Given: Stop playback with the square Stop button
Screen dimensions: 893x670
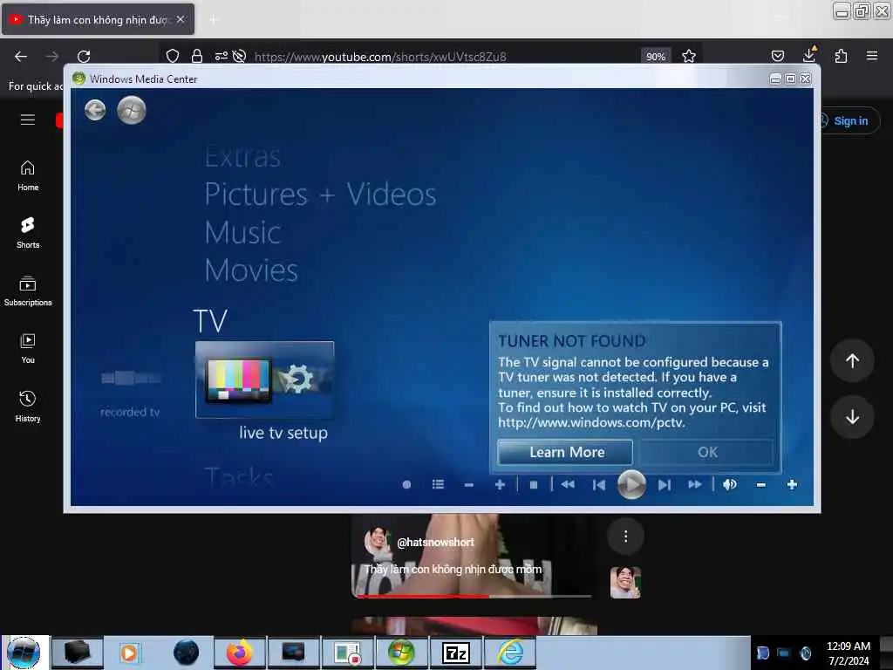Looking at the screenshot, I should click(x=534, y=485).
